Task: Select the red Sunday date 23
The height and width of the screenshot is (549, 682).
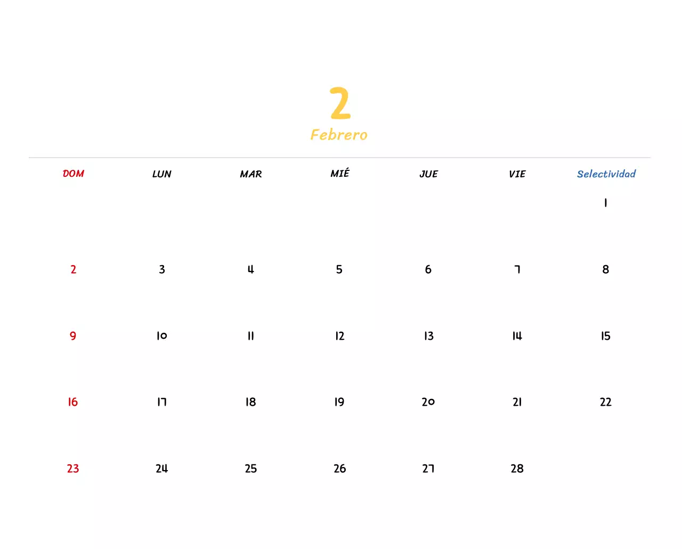Action: coord(73,469)
